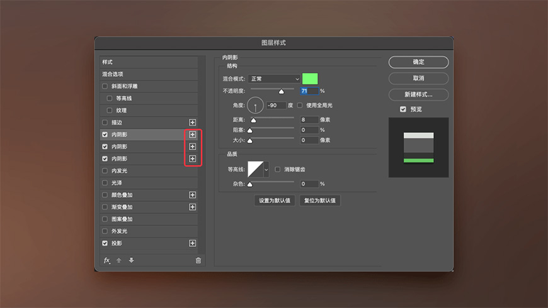The height and width of the screenshot is (308, 548).
Task: Select 图案叠加 effect row
Action: 149,219
